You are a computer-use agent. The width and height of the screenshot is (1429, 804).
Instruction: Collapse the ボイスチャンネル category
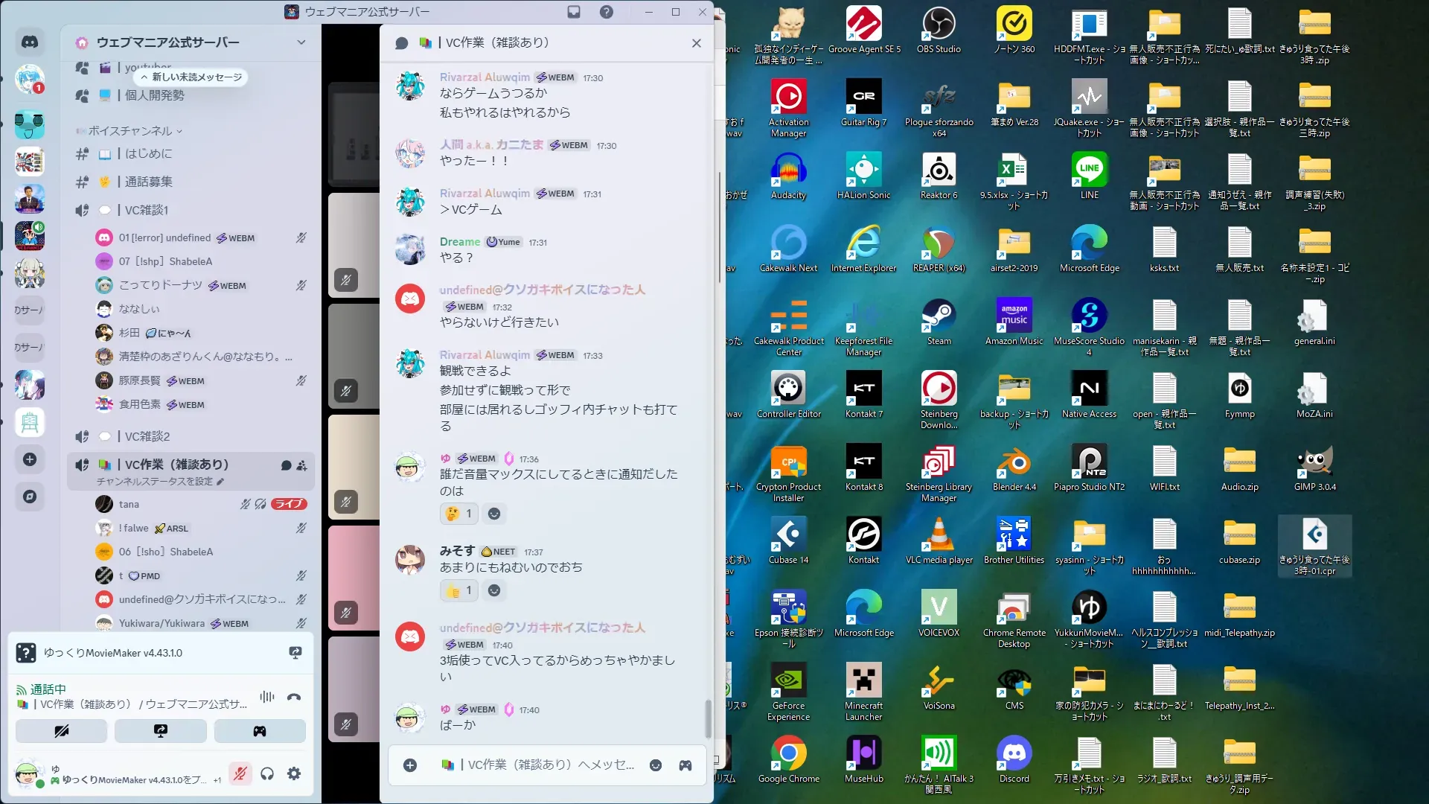coord(130,131)
